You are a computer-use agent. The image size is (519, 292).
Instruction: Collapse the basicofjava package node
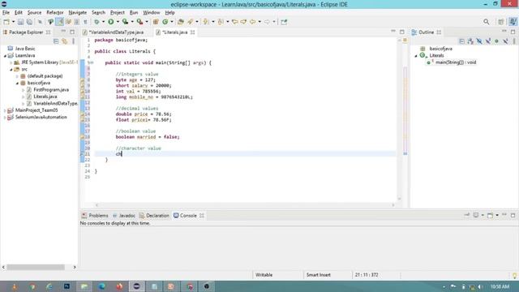(x=17, y=83)
